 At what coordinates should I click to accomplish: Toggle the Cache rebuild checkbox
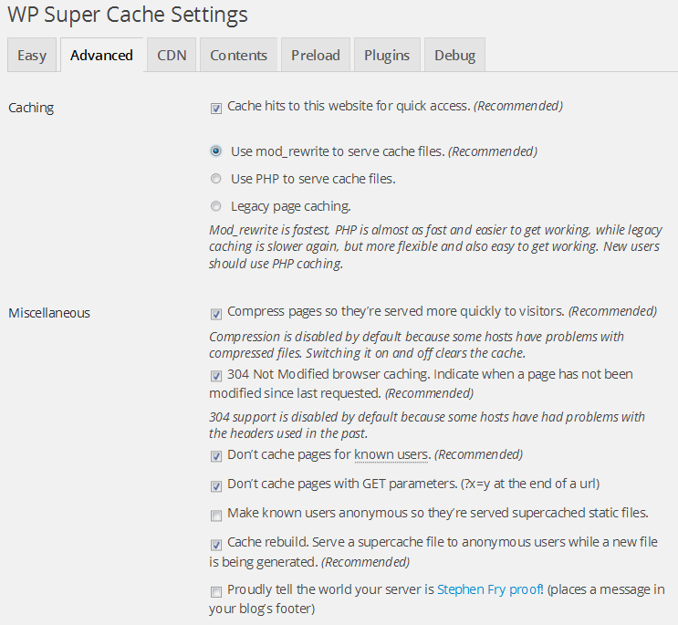click(x=216, y=544)
